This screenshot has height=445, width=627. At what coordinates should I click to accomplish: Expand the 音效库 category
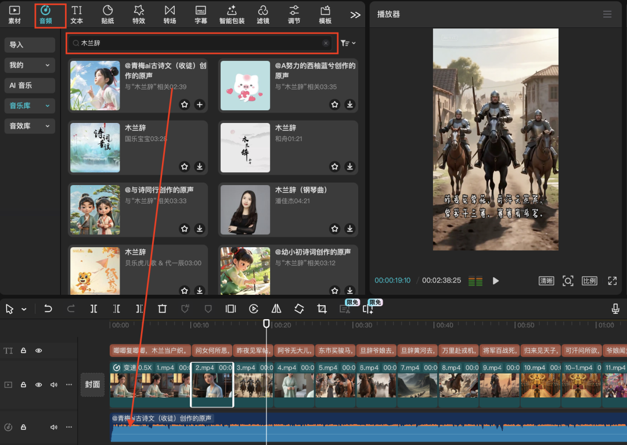(30, 126)
